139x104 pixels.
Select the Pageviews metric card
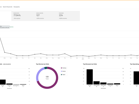coord(69,16)
